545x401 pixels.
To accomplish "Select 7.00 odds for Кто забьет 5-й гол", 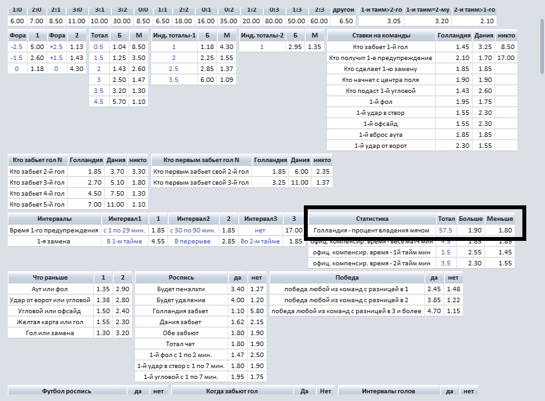I will click(94, 205).
